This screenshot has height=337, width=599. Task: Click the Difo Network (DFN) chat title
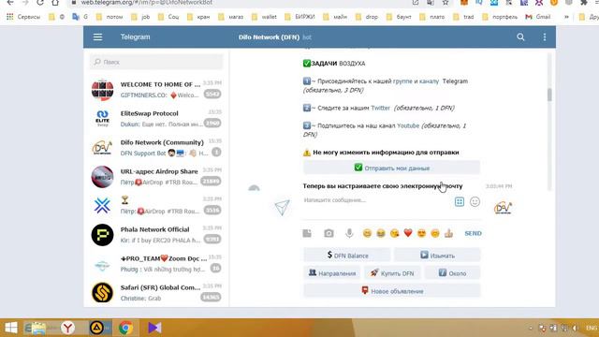(x=269, y=37)
